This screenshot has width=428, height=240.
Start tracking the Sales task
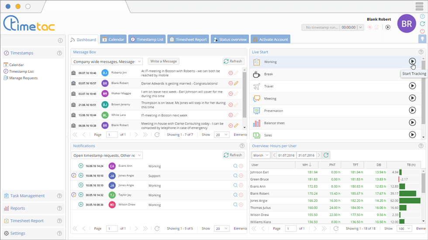pos(412,135)
